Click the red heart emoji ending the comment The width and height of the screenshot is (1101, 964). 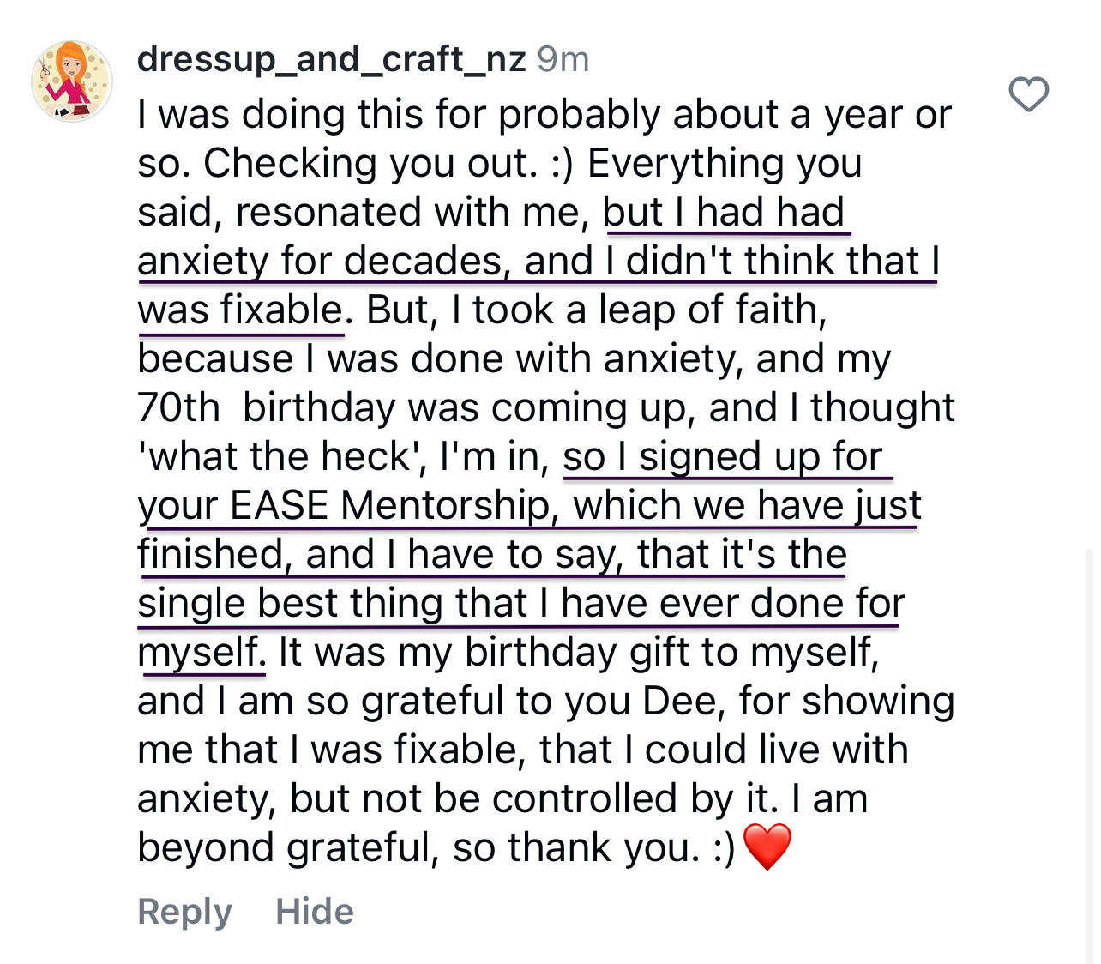click(x=767, y=847)
